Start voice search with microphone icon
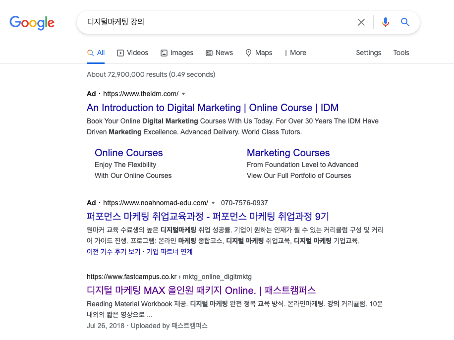Viewport: 454px width, 340px height. point(386,22)
